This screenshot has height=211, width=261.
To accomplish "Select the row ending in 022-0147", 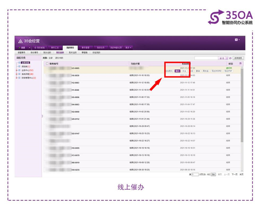I will 142,135.
